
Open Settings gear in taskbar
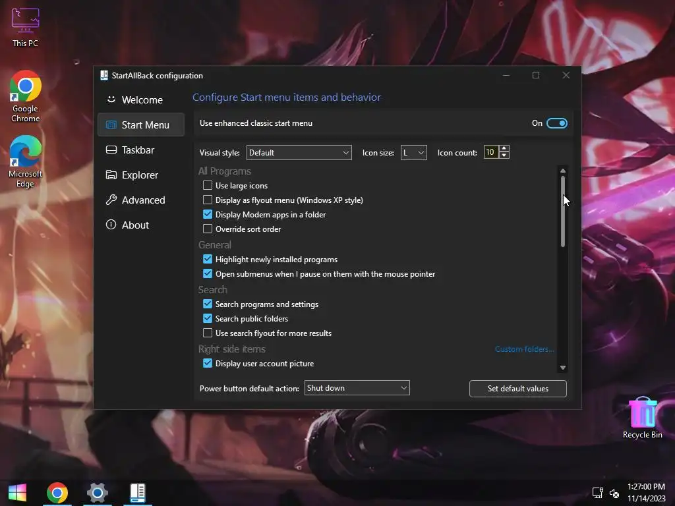pos(98,493)
